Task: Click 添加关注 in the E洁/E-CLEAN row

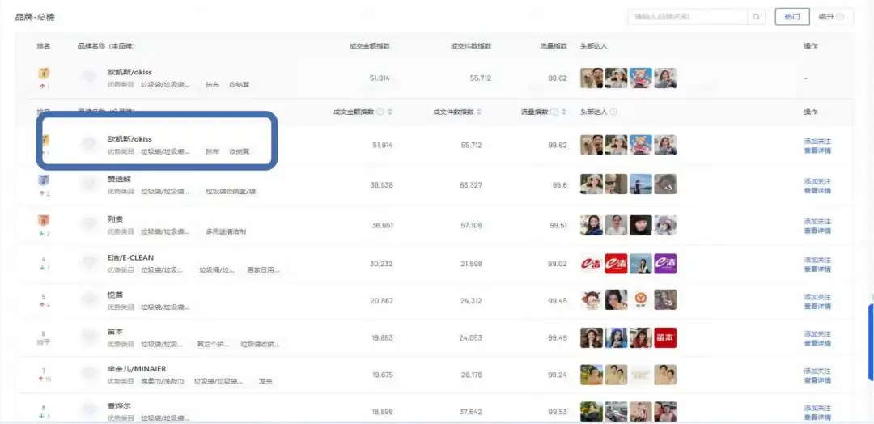Action: coord(817,261)
